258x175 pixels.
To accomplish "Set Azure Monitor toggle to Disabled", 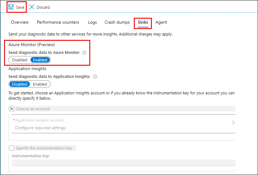I will (20, 60).
